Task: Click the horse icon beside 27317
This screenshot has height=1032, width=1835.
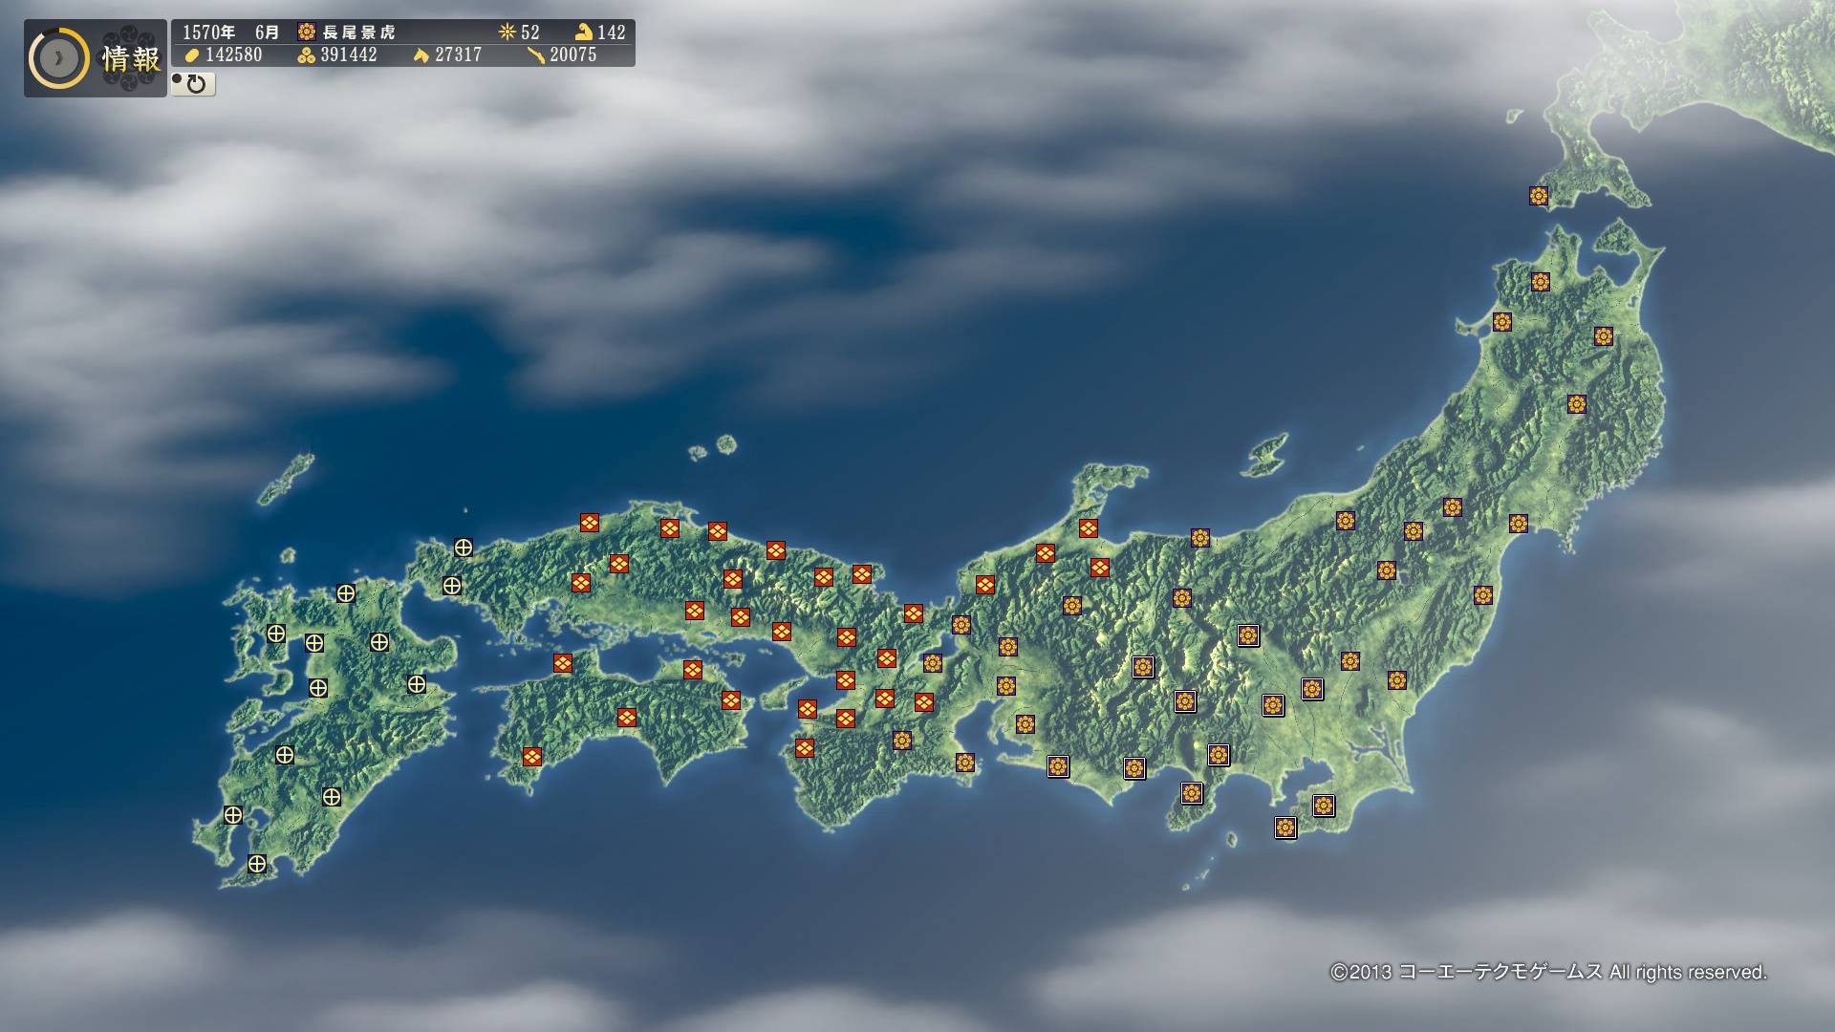Action: 421,55
